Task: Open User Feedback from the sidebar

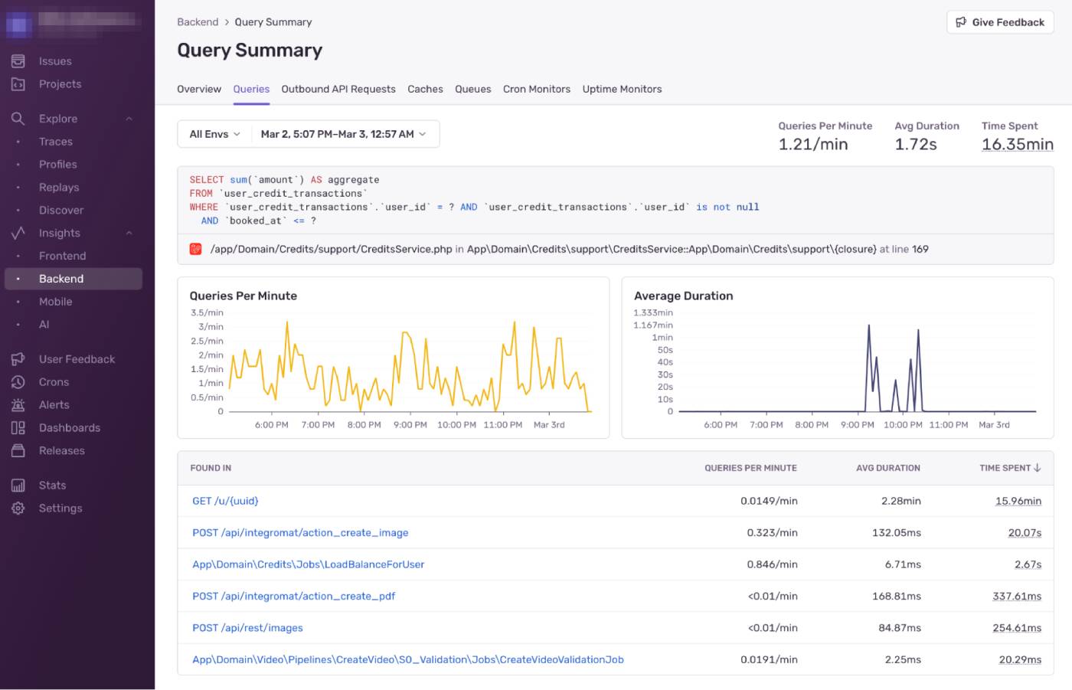Action: click(x=77, y=358)
